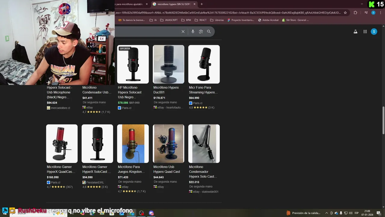Start voice search with the microphone icon
Screen dimensions: 385x217
(x=193, y=32)
